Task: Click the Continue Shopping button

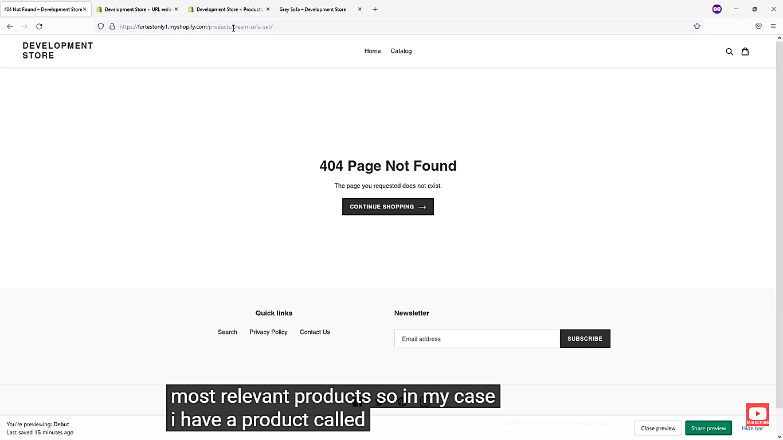Action: tap(388, 207)
